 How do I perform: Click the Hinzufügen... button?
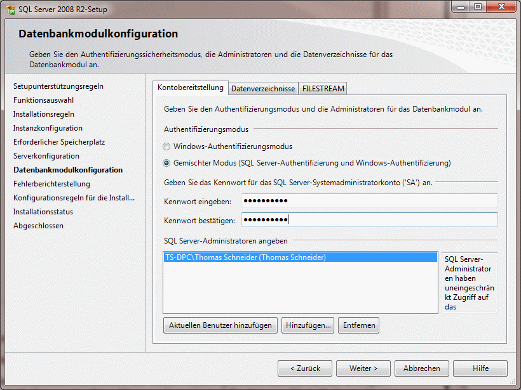pyautogui.click(x=308, y=325)
